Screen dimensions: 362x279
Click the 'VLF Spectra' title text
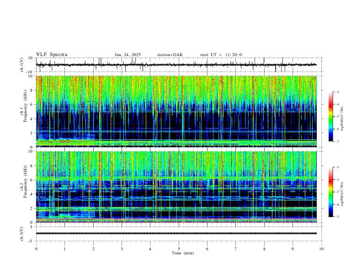(52, 55)
